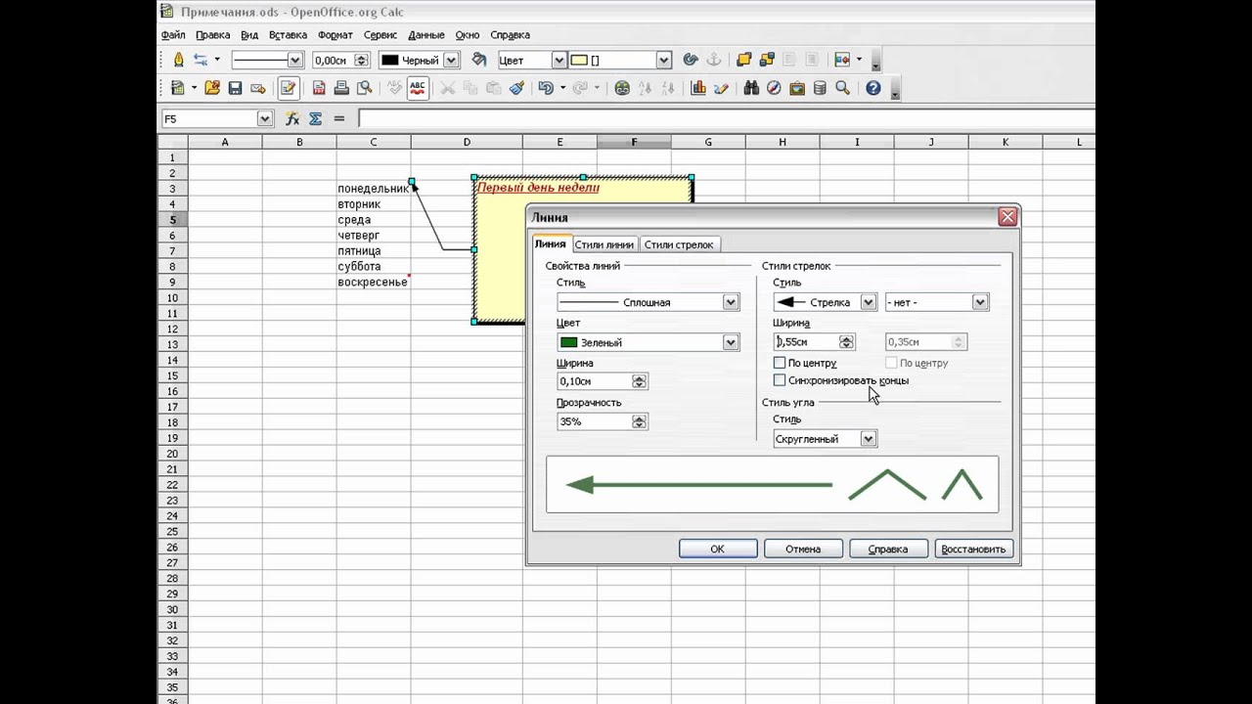Click the Area fill bucket icon
The image size is (1252, 704).
click(478, 60)
